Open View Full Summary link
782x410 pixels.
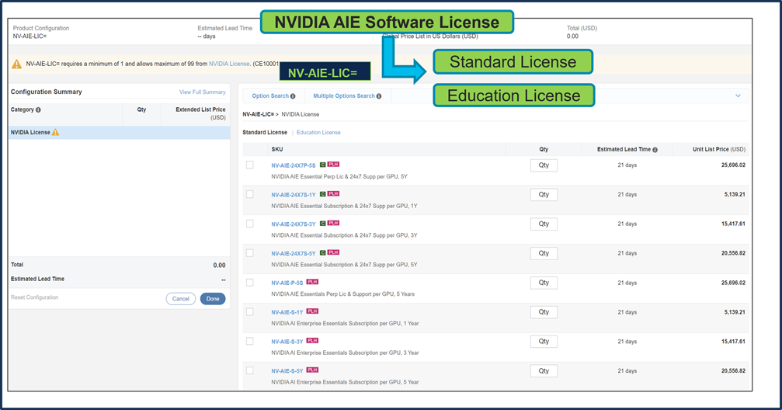click(x=202, y=92)
